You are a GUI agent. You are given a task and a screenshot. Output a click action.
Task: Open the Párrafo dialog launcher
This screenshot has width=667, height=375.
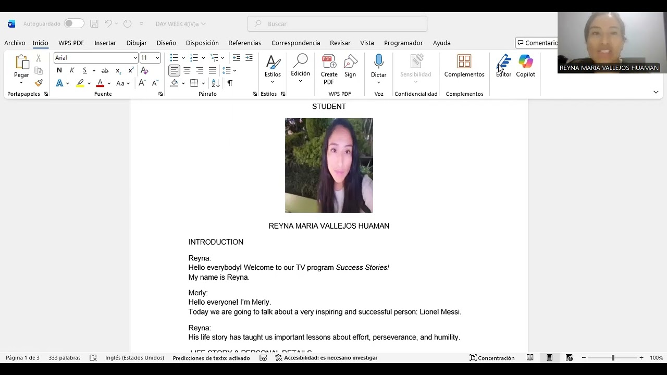point(255,94)
